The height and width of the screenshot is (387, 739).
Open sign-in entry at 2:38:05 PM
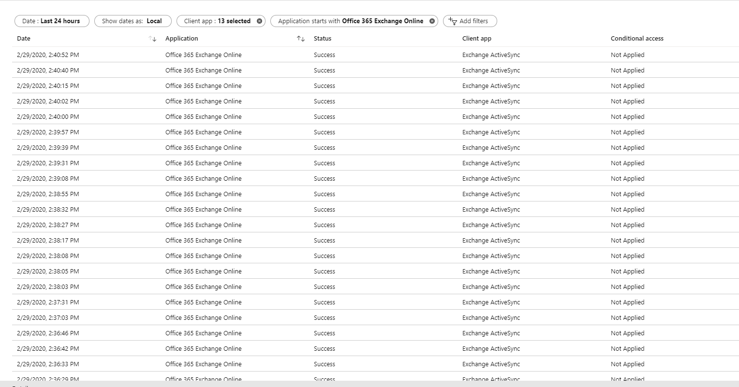pyautogui.click(x=375, y=271)
